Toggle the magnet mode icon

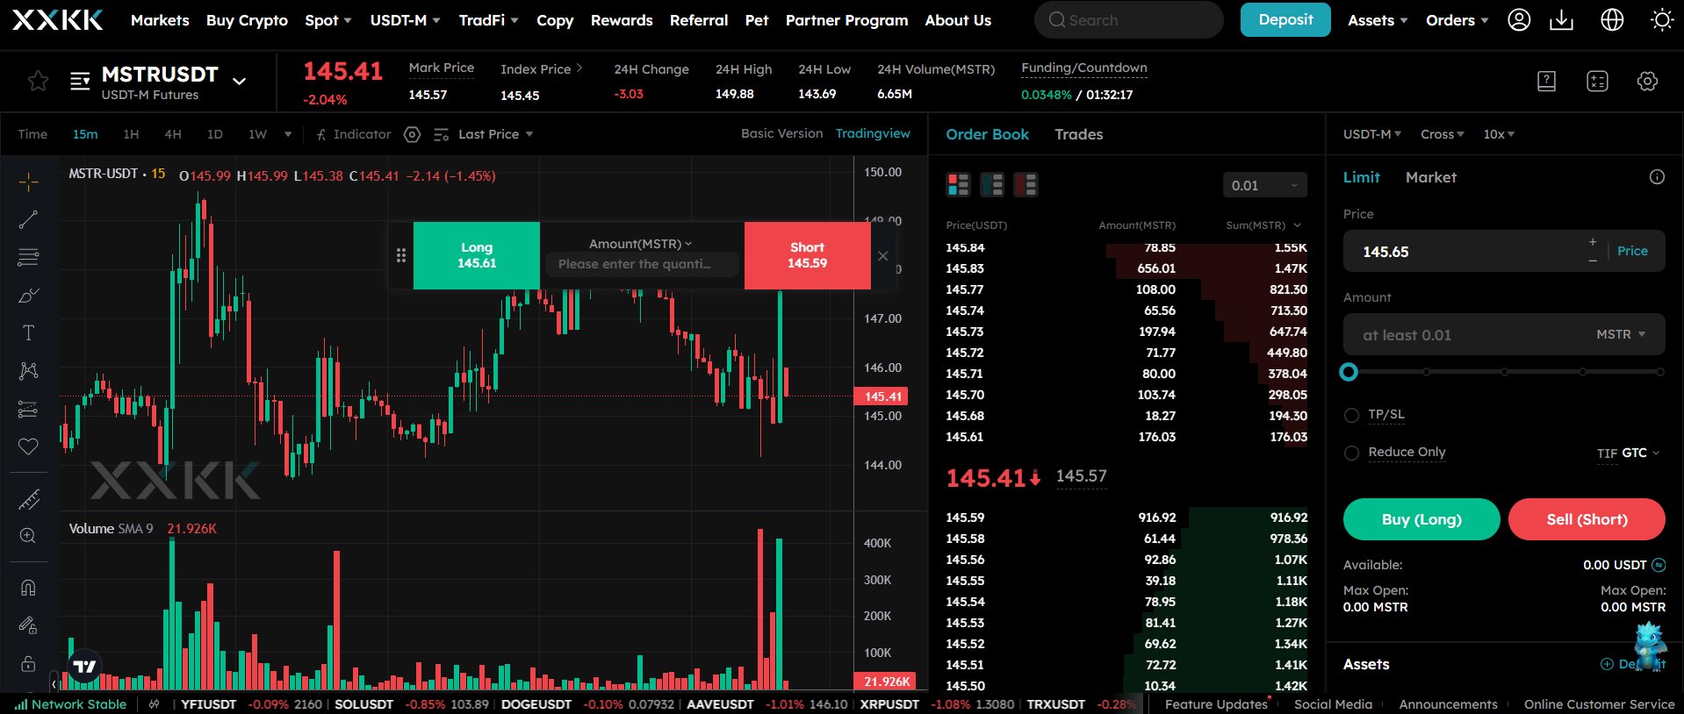(x=28, y=588)
